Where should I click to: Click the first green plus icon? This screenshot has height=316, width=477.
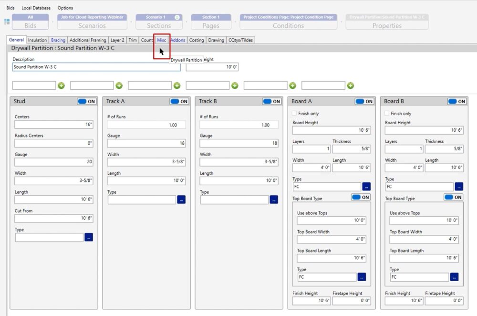click(x=61, y=85)
